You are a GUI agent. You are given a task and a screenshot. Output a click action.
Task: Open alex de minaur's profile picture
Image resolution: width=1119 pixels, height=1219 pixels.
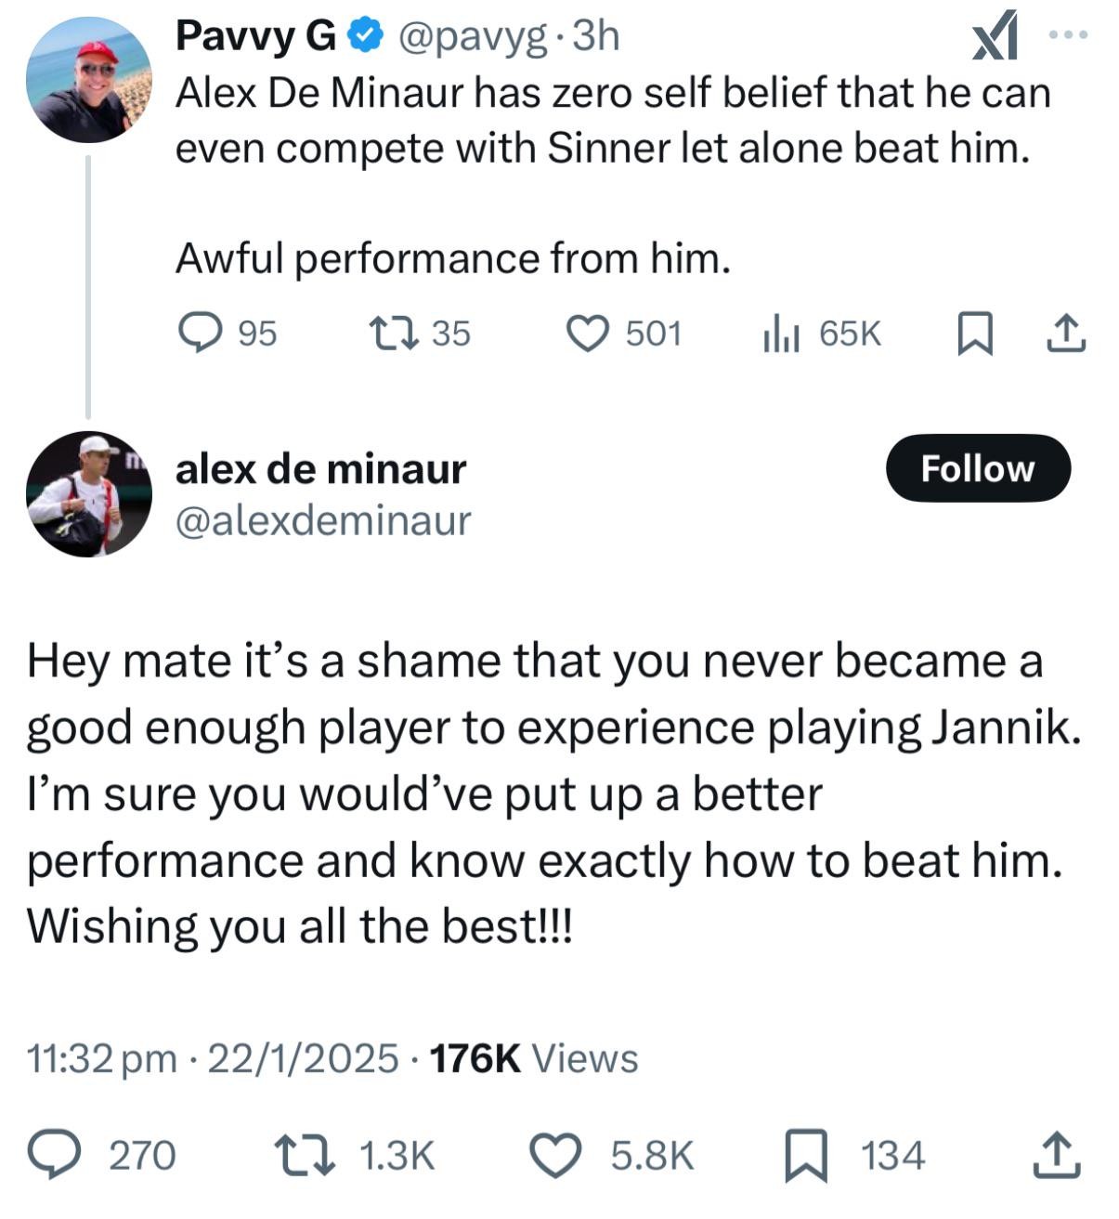coord(88,494)
